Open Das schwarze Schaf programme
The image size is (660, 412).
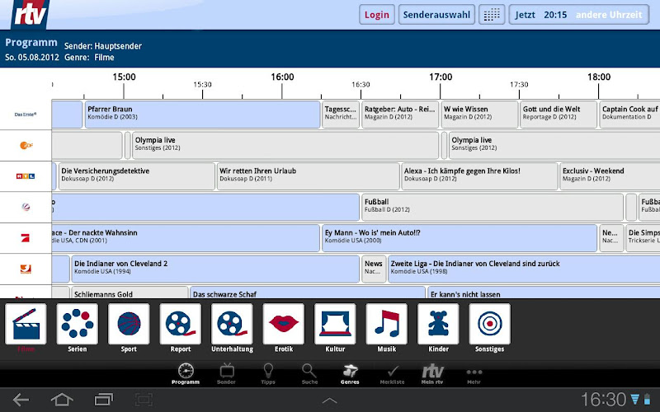click(x=308, y=293)
